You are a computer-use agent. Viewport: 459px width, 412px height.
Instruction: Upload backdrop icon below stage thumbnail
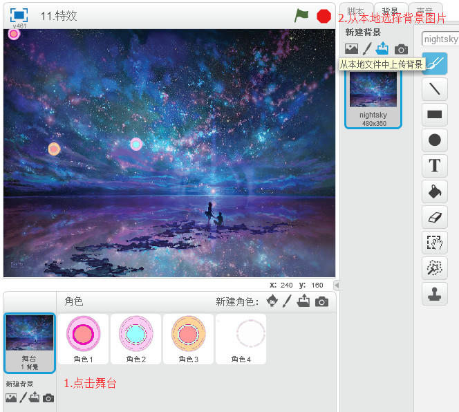(x=35, y=397)
